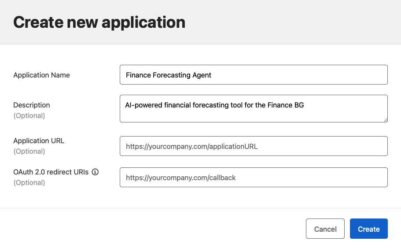Click the "Application Name" label

point(41,75)
